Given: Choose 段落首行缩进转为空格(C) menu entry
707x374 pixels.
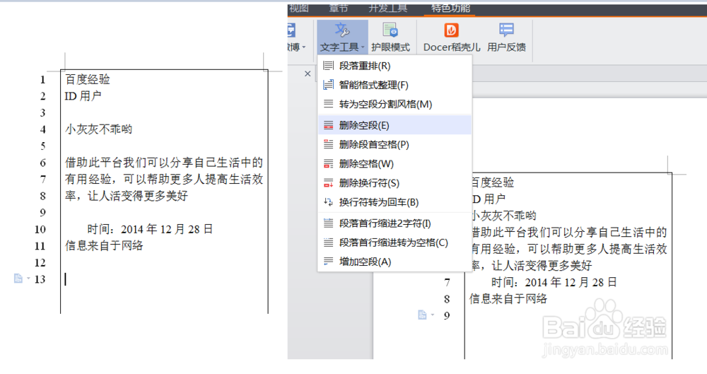Looking at the screenshot, I should click(x=395, y=242).
